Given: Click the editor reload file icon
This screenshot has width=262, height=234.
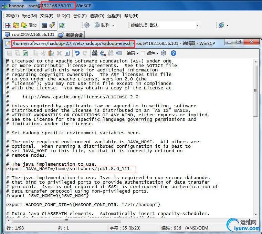Looking at the screenshot, I should coord(25,53).
